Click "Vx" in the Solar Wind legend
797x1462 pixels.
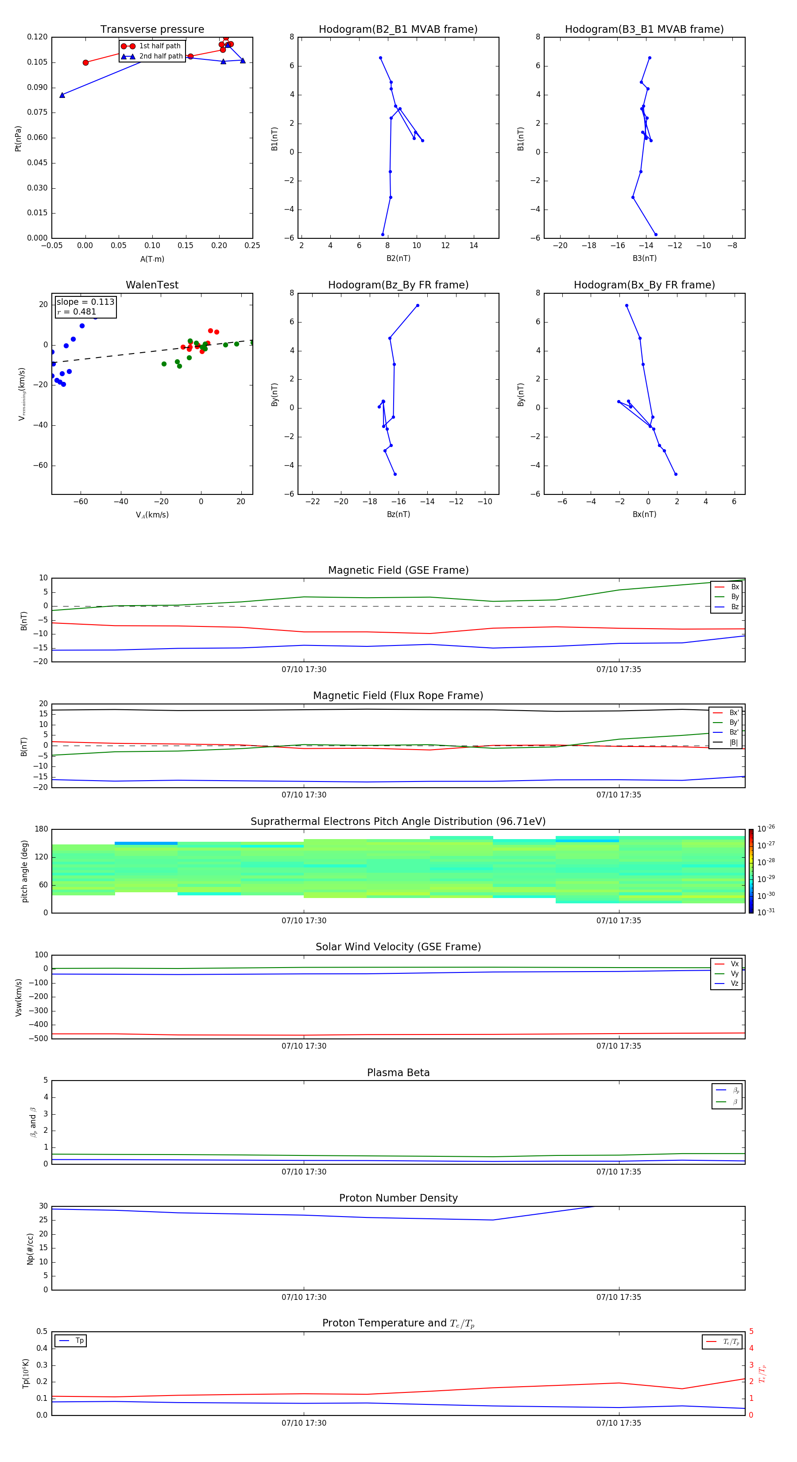pos(735,964)
